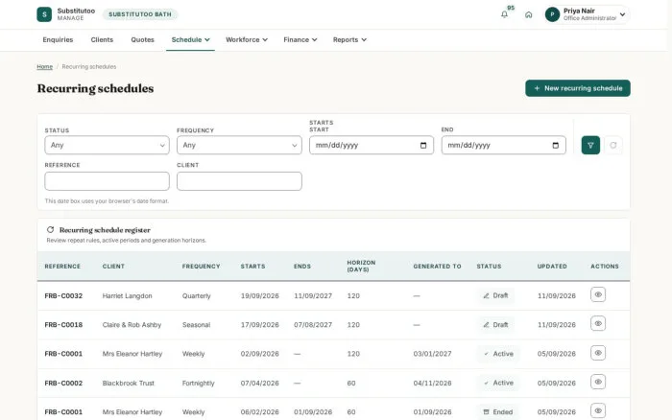Click the Ends column header
The image size is (672, 420).
302,267
